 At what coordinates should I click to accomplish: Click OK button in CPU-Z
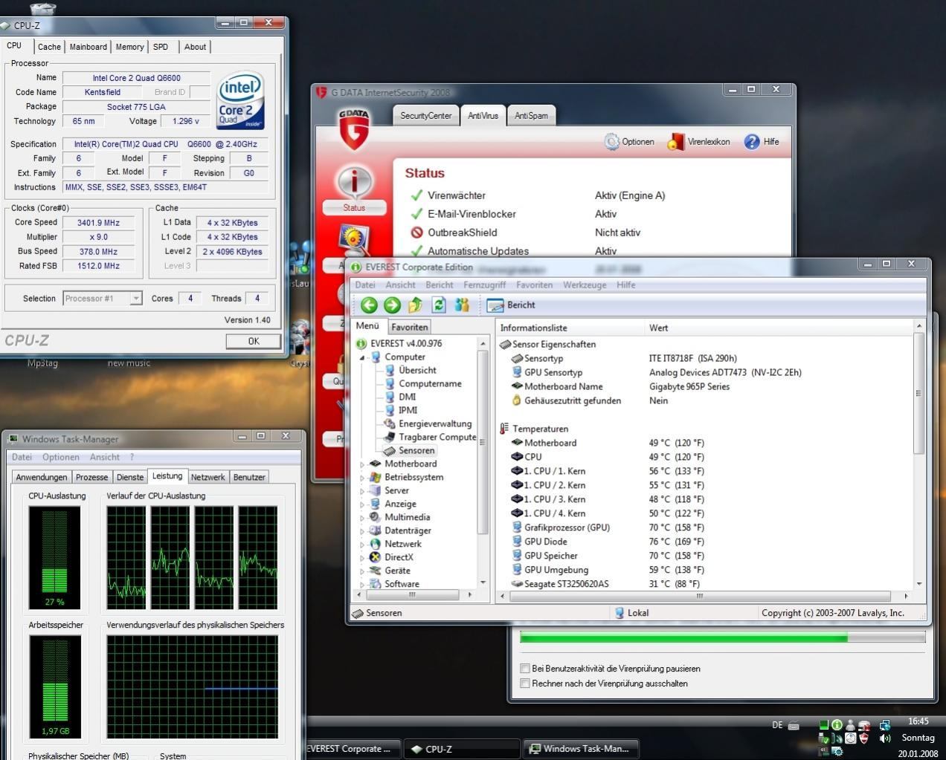click(254, 341)
